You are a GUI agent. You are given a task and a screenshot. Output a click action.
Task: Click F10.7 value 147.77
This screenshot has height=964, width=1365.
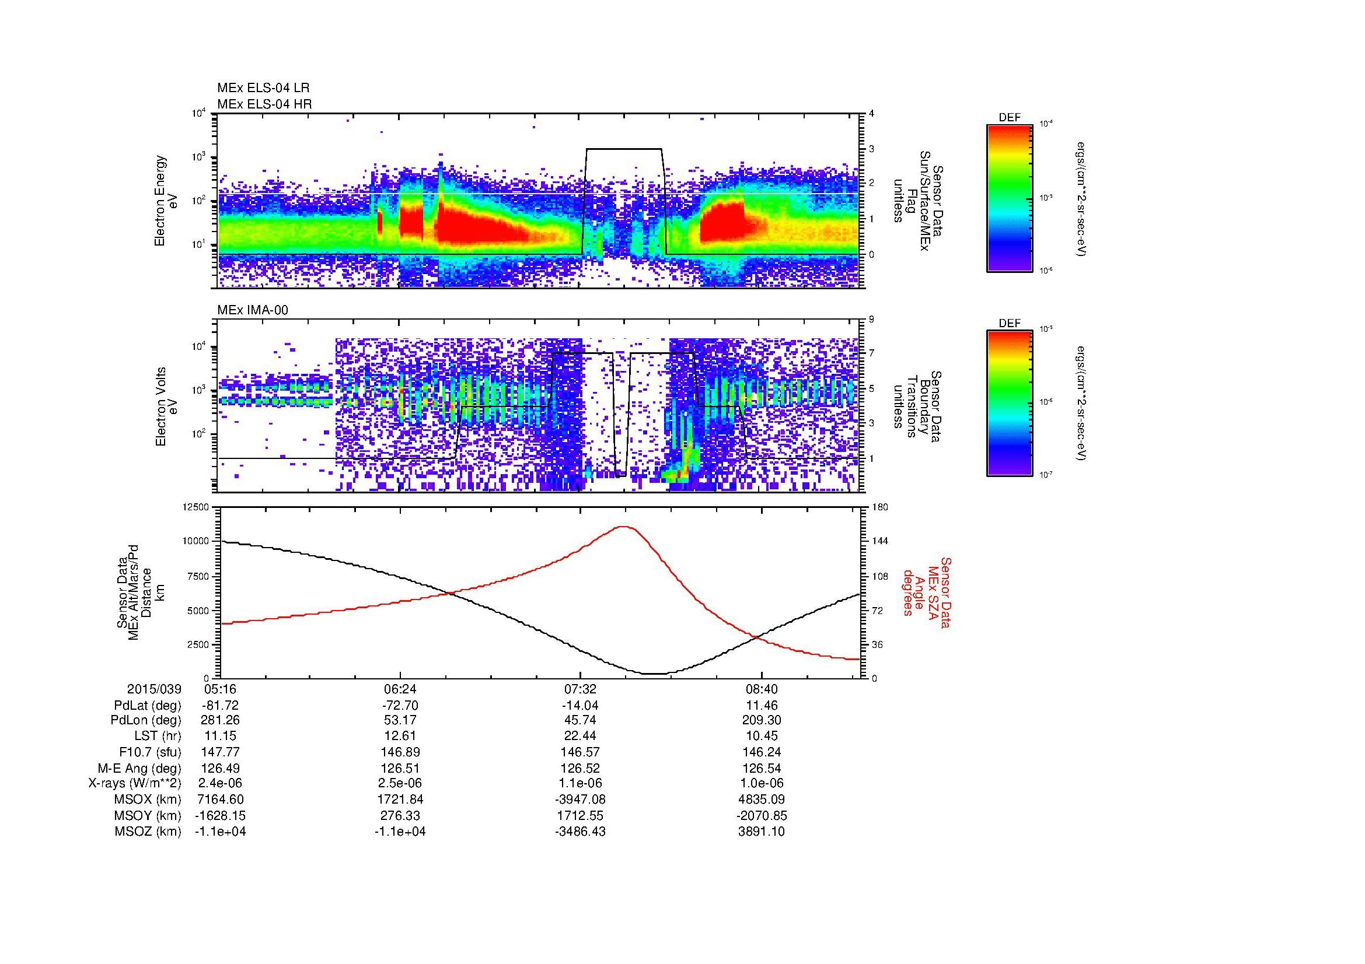pos(221,752)
